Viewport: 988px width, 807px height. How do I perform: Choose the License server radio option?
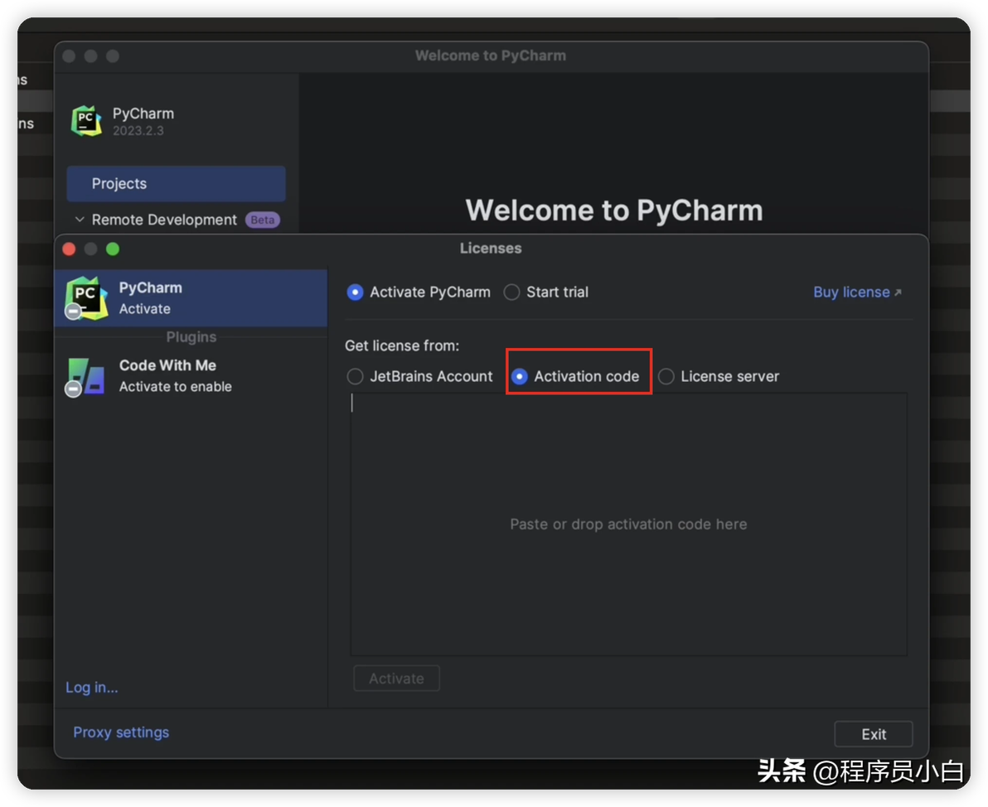click(x=666, y=376)
